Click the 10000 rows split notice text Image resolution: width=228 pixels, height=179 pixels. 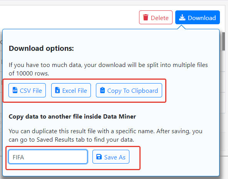coord(108,69)
